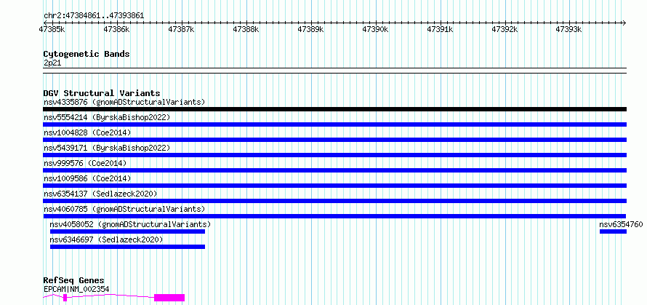The width and height of the screenshot is (647, 305).
Task: Click the DGV Structural Variants track title
Action: coord(102,93)
